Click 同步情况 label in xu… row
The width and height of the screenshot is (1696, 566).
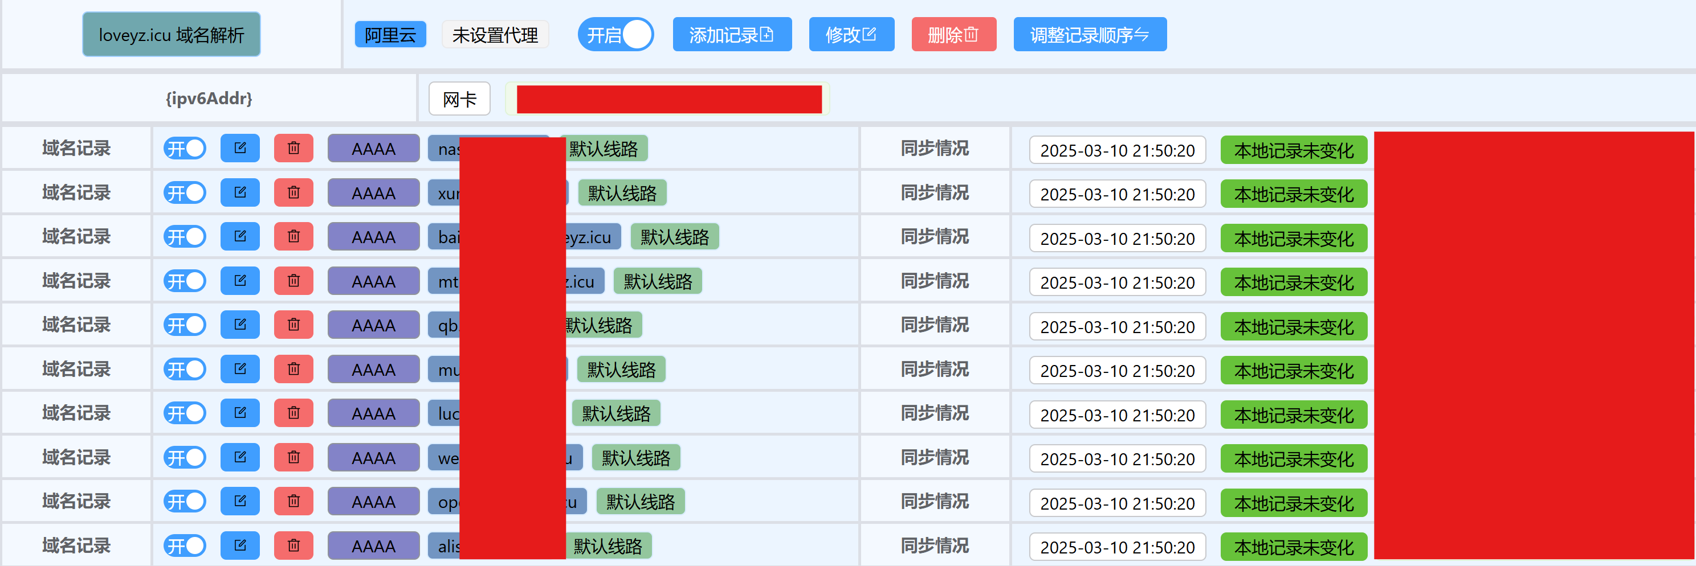click(x=934, y=192)
